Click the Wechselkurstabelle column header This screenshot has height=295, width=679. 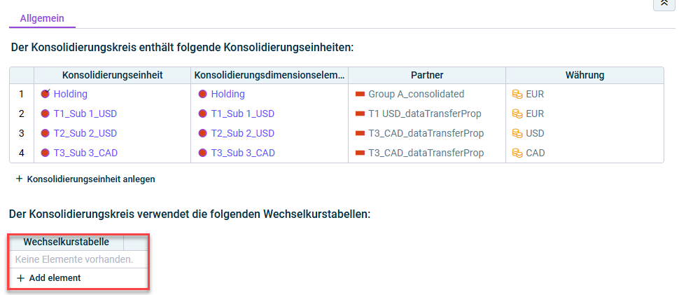(x=66, y=242)
